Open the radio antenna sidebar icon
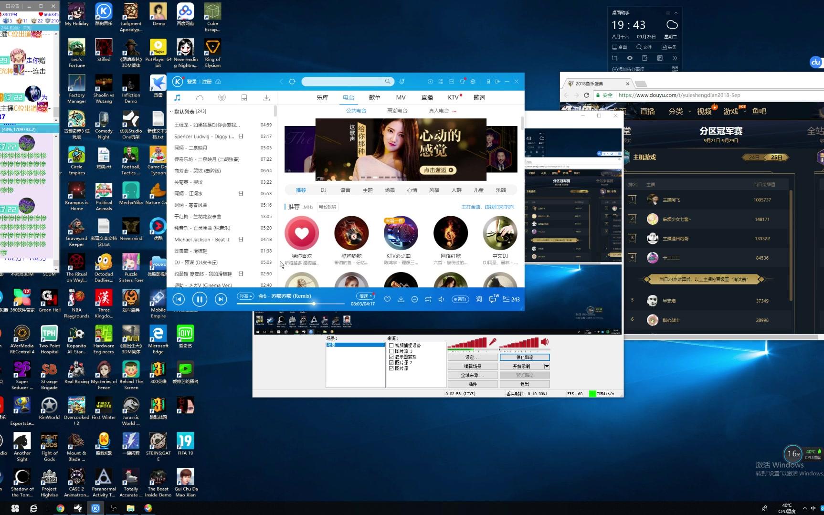The width and height of the screenshot is (824, 515). (x=222, y=97)
